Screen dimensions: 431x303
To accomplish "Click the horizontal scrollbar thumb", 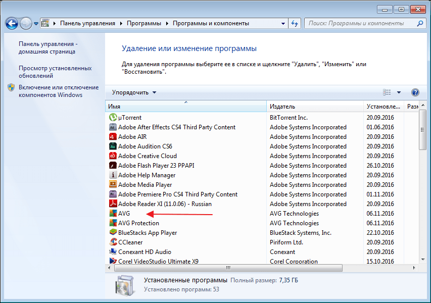I will 228,268.
